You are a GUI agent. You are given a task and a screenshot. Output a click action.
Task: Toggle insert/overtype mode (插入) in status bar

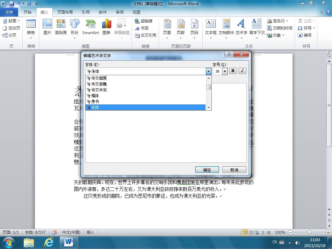coord(90,232)
